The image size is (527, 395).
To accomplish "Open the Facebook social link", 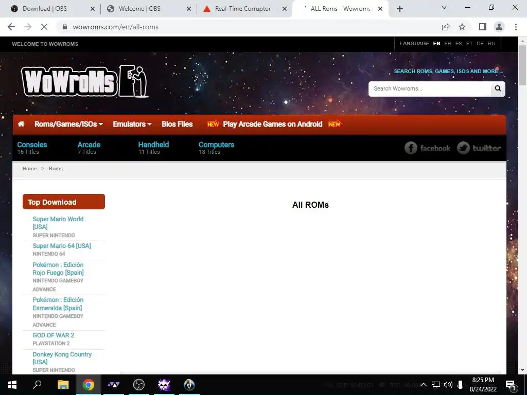I will click(x=427, y=148).
